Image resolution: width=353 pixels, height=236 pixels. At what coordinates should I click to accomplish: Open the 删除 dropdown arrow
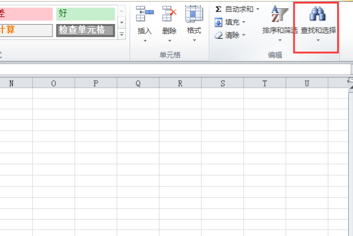pos(169,41)
